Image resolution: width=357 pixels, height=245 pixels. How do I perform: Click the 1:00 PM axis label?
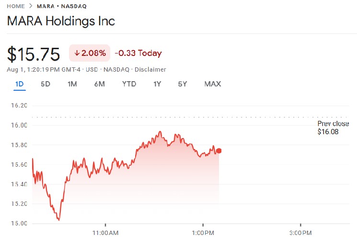click(203, 233)
